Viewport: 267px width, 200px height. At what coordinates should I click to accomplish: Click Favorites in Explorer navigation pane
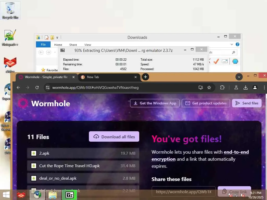tap(52, 70)
